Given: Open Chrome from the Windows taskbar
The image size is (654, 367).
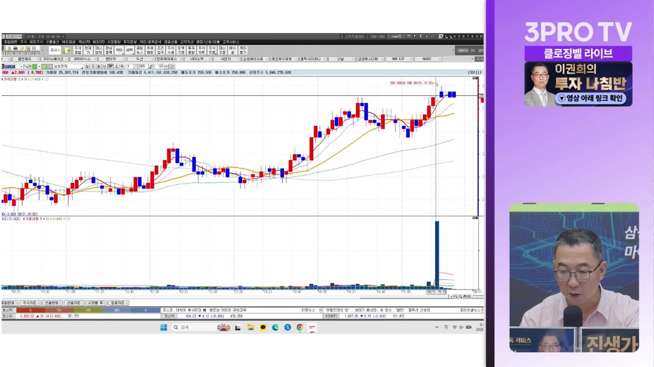Looking at the screenshot, I should [300, 327].
